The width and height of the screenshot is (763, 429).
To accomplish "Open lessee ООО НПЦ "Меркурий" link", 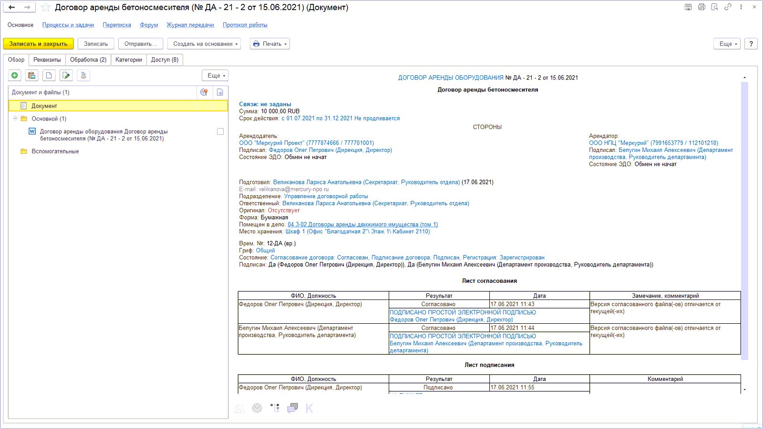I will tap(653, 143).
